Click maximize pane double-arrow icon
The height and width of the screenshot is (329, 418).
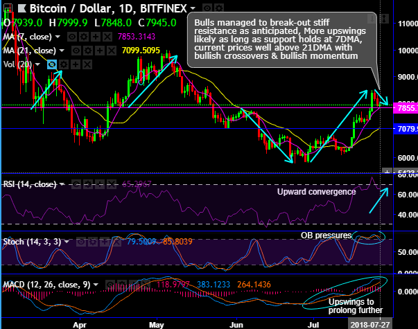pos(384,19)
